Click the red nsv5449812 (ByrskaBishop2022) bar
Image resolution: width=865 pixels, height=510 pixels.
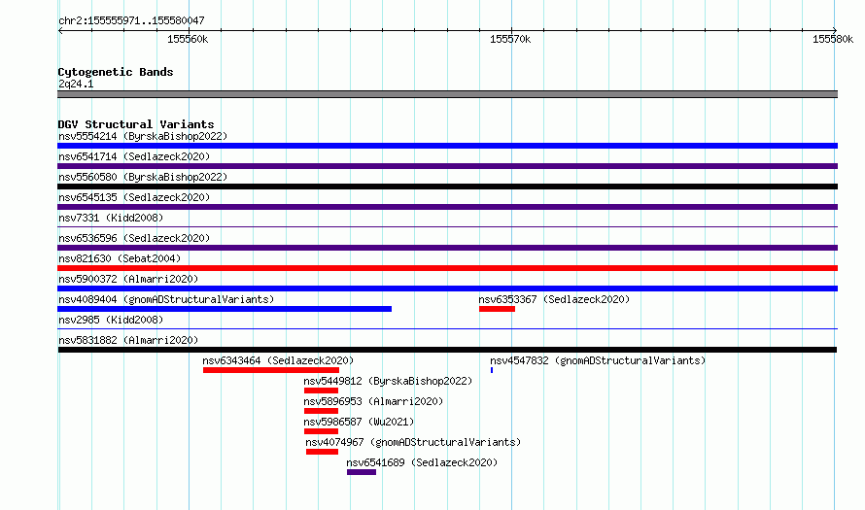click(321, 391)
